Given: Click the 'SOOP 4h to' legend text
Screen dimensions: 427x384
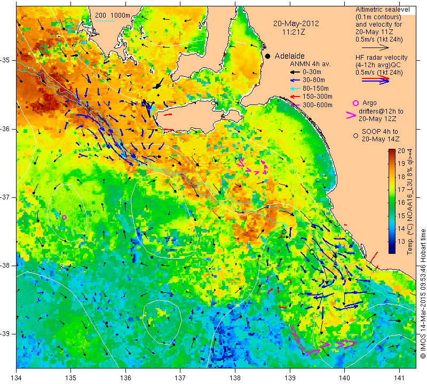Looking at the screenshot, I should coord(380,131).
